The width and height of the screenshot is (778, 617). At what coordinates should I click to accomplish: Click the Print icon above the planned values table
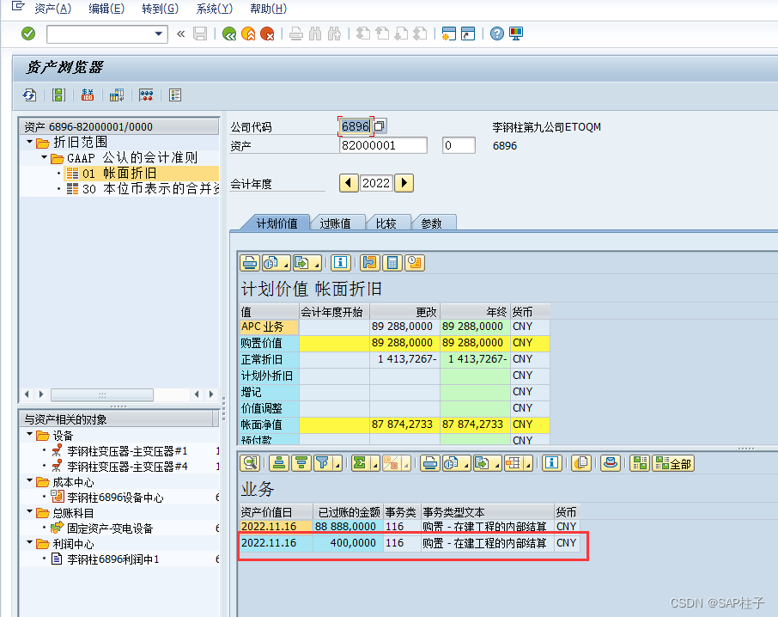[x=250, y=263]
